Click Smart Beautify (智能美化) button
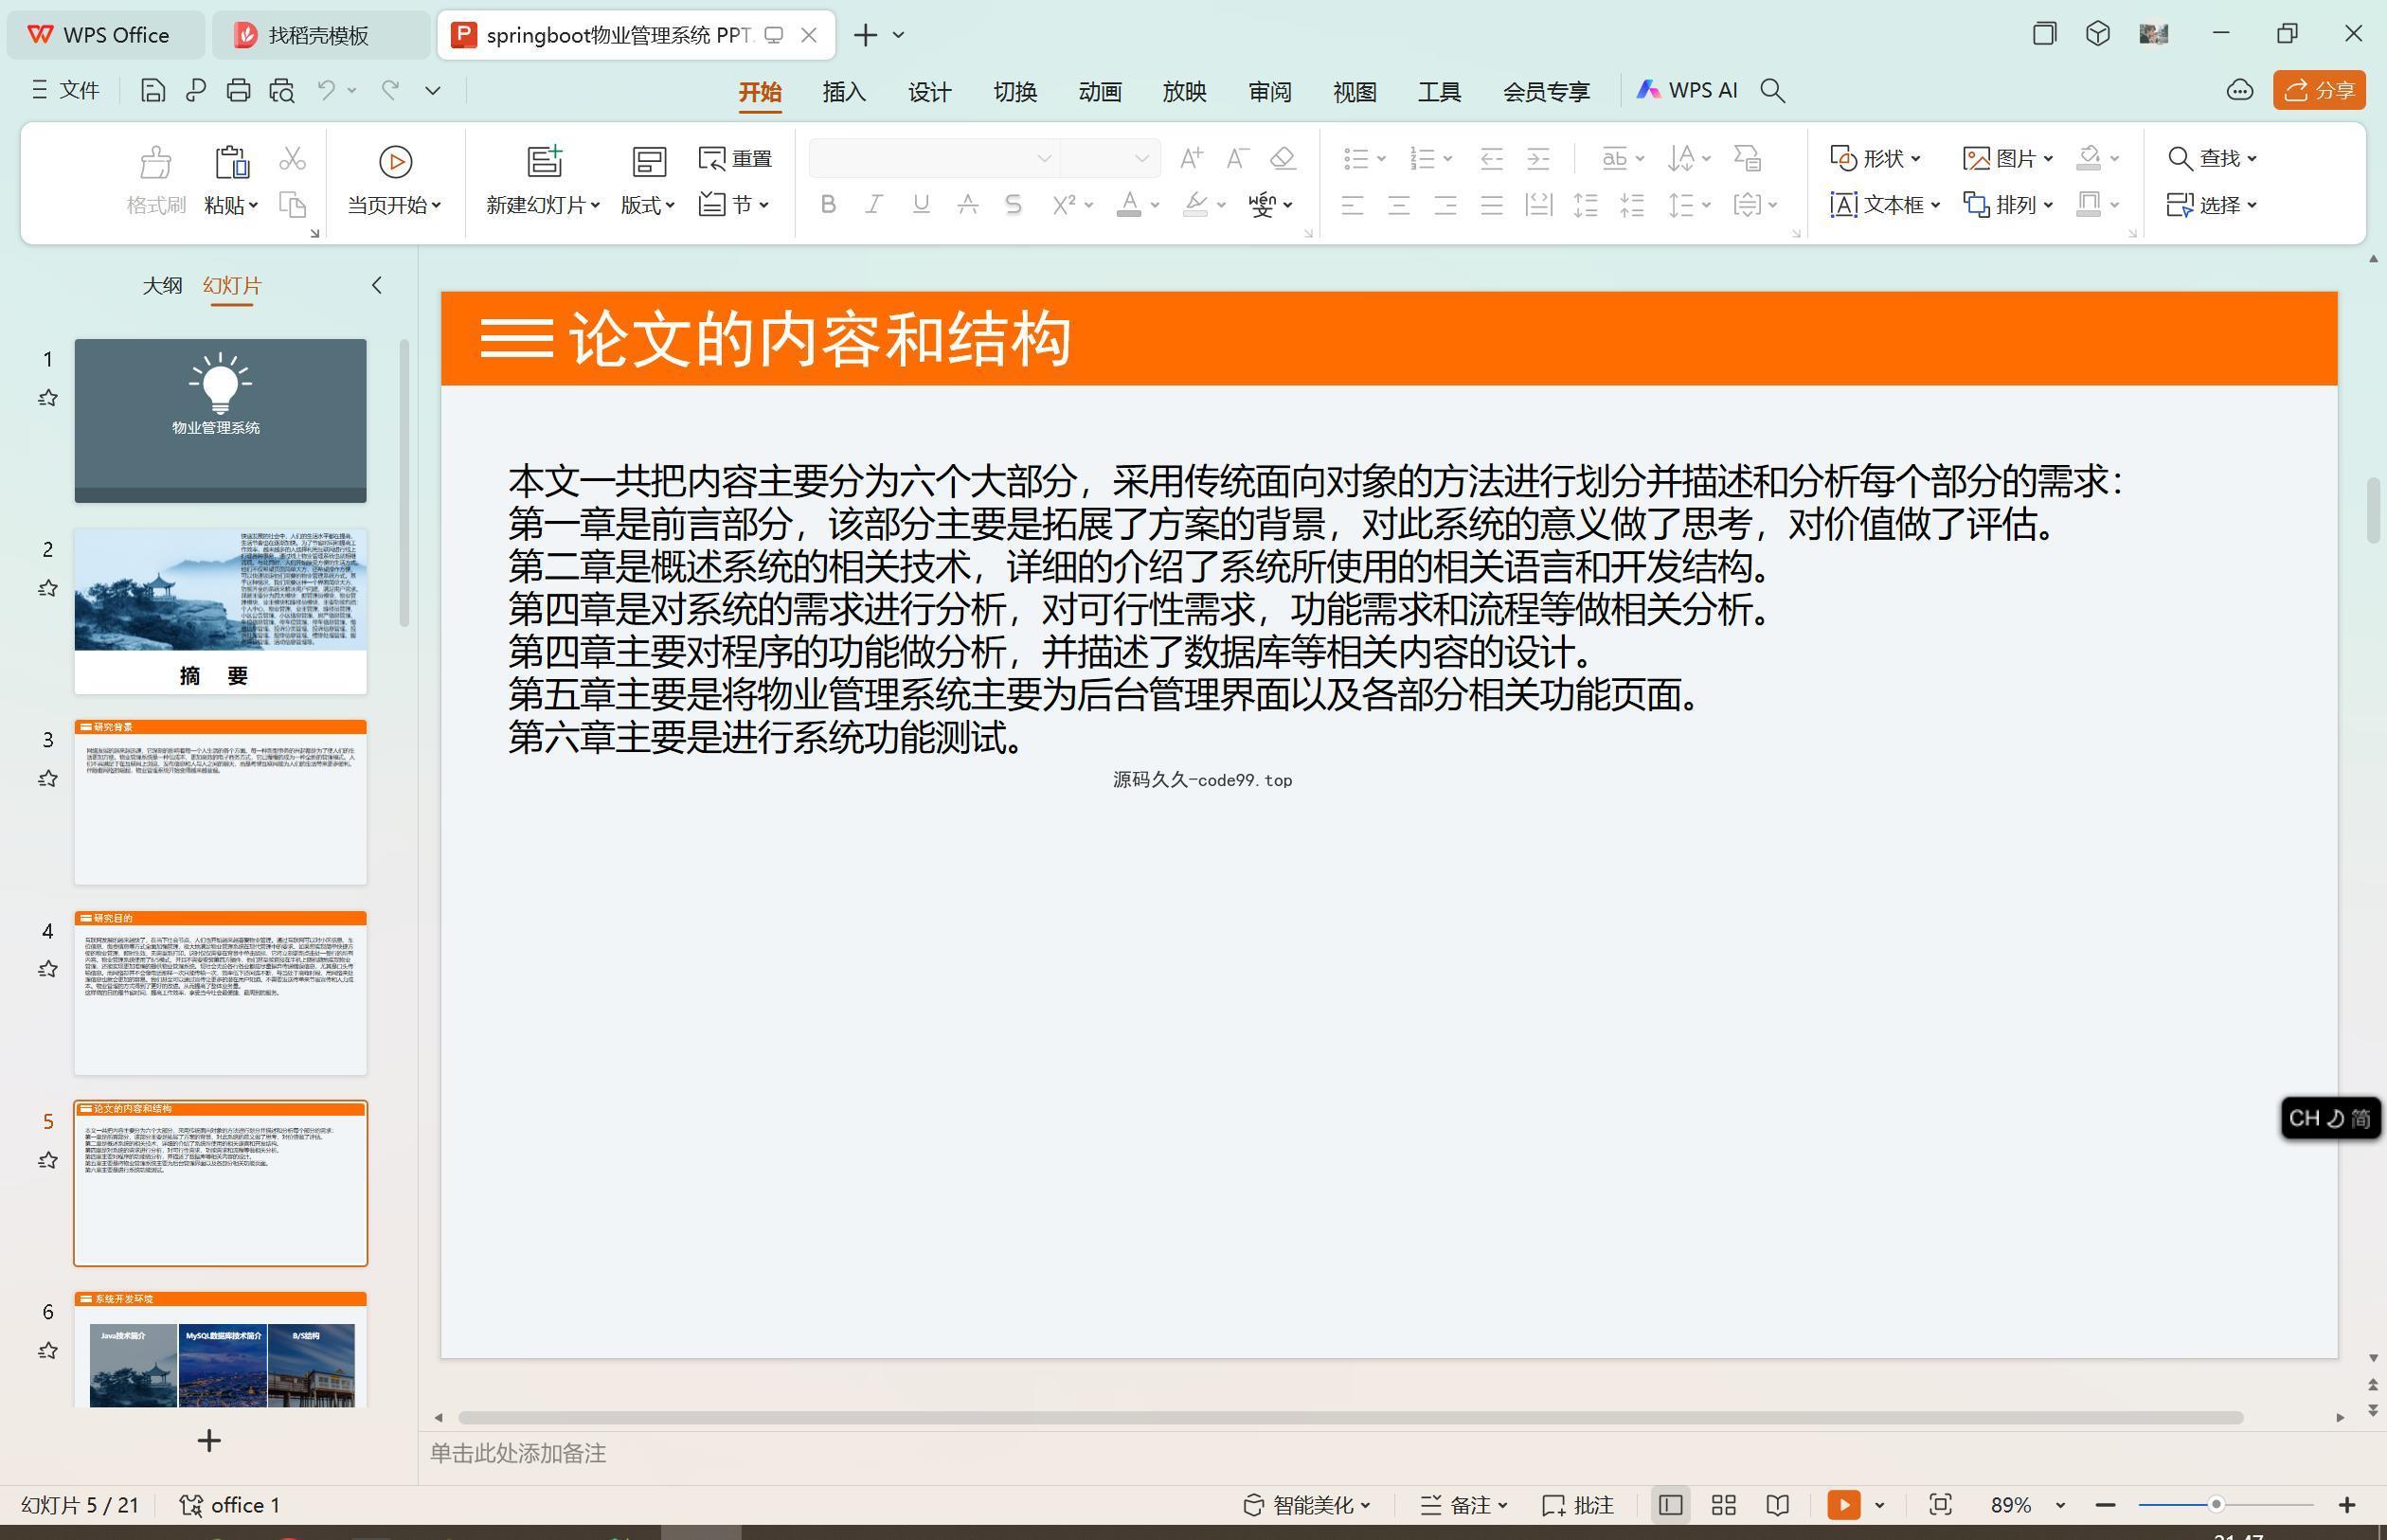This screenshot has width=2387, height=1540. pyautogui.click(x=1307, y=1505)
